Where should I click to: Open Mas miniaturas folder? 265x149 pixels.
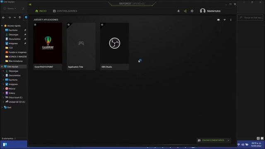16,61
